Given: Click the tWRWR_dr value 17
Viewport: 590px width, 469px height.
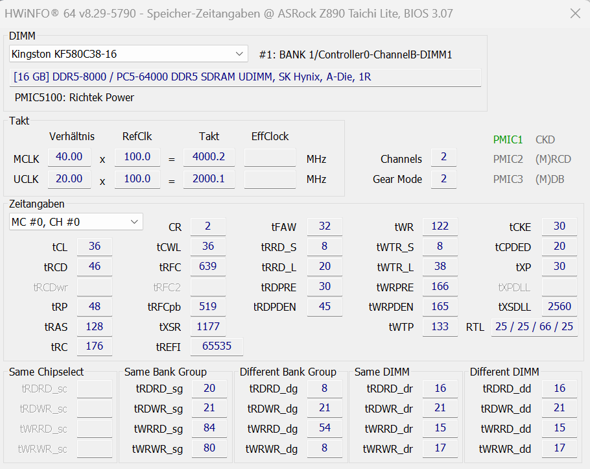Looking at the screenshot, I should point(440,448).
